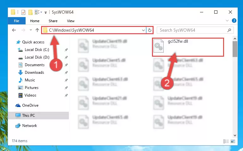Click the New Folder quick access icon

(30, 12)
